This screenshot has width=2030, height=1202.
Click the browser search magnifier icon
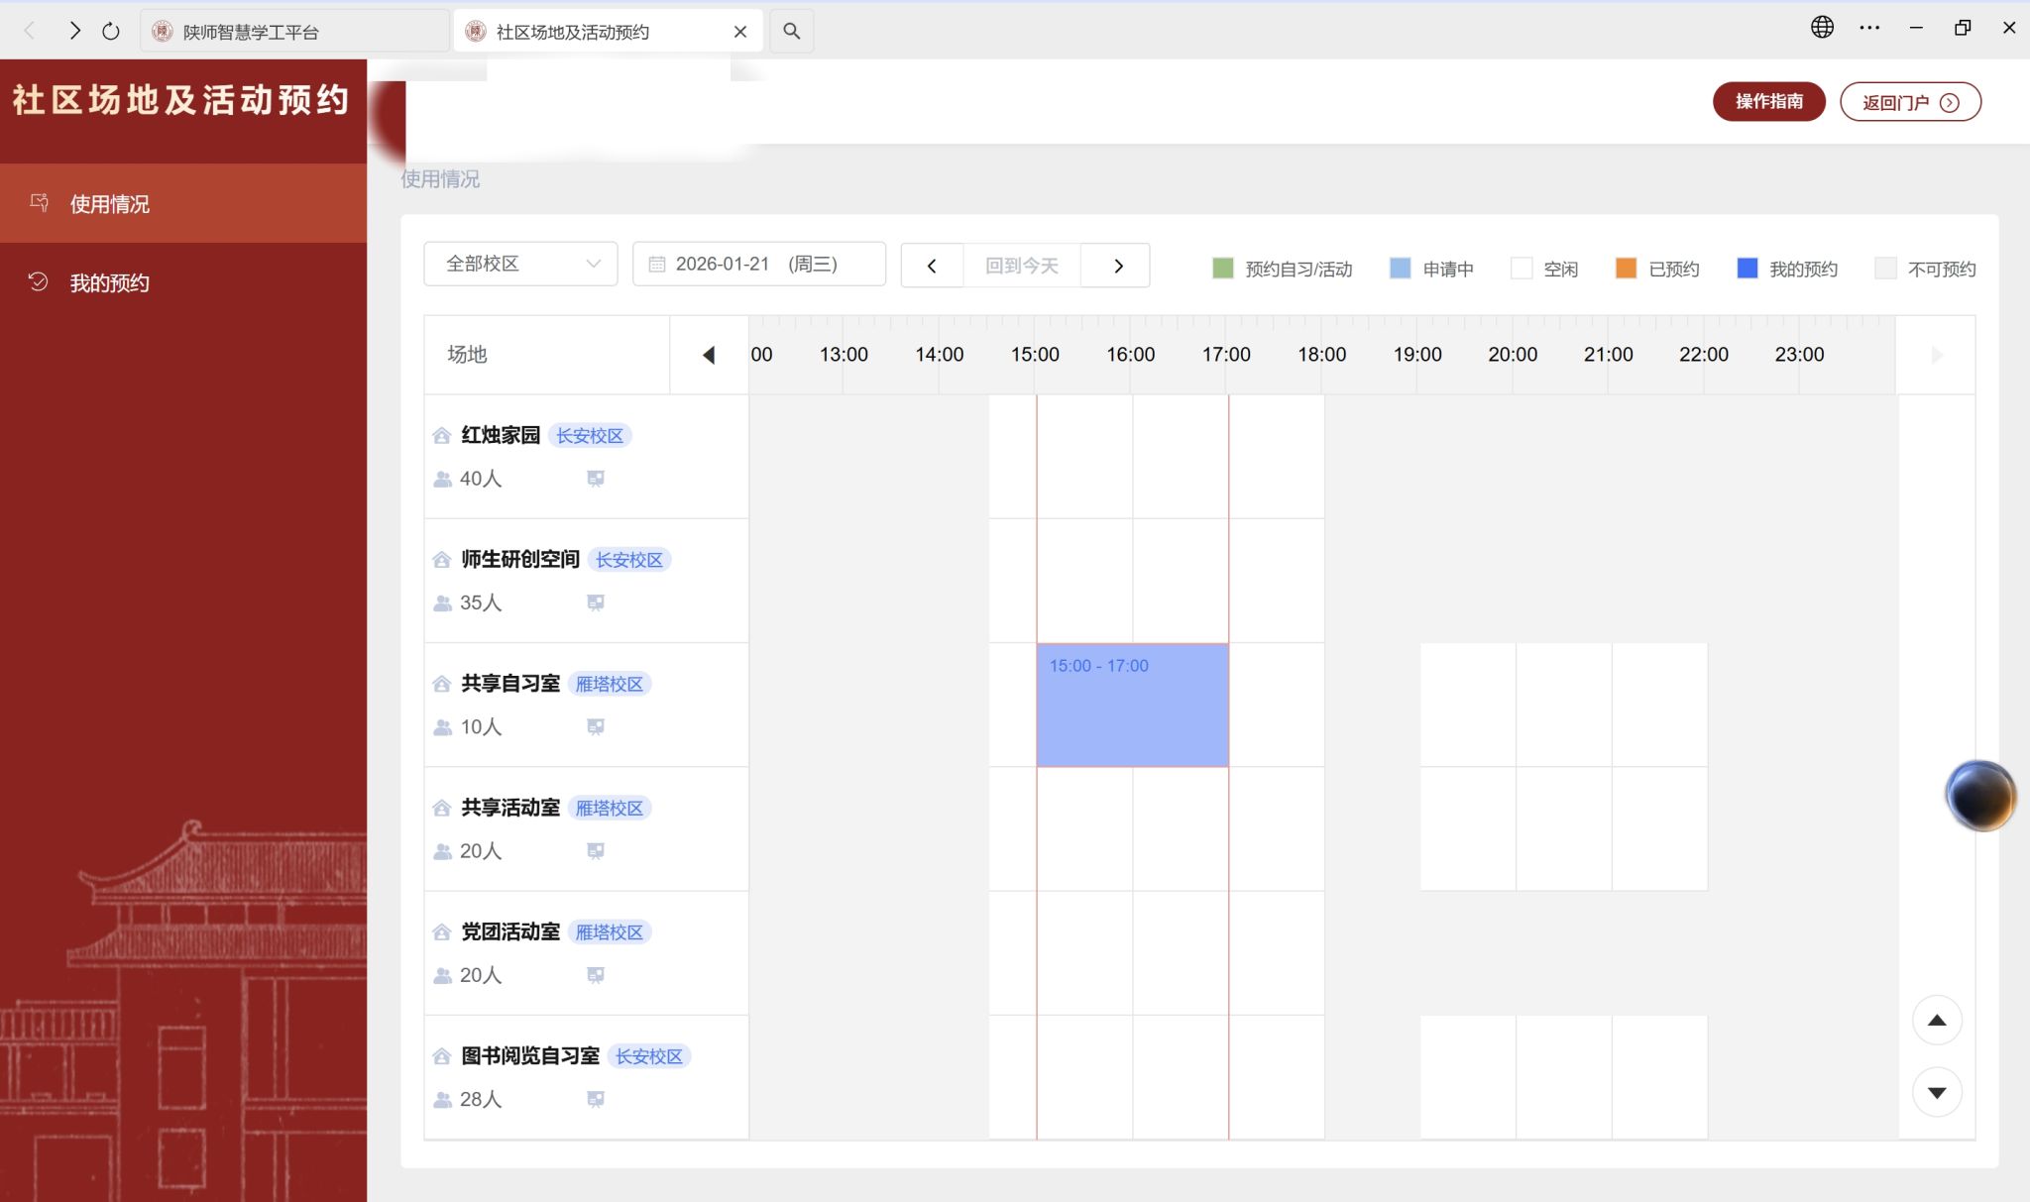click(791, 31)
